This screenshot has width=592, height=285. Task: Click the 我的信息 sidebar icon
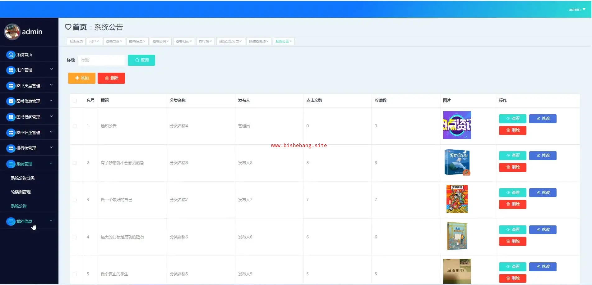[11, 221]
